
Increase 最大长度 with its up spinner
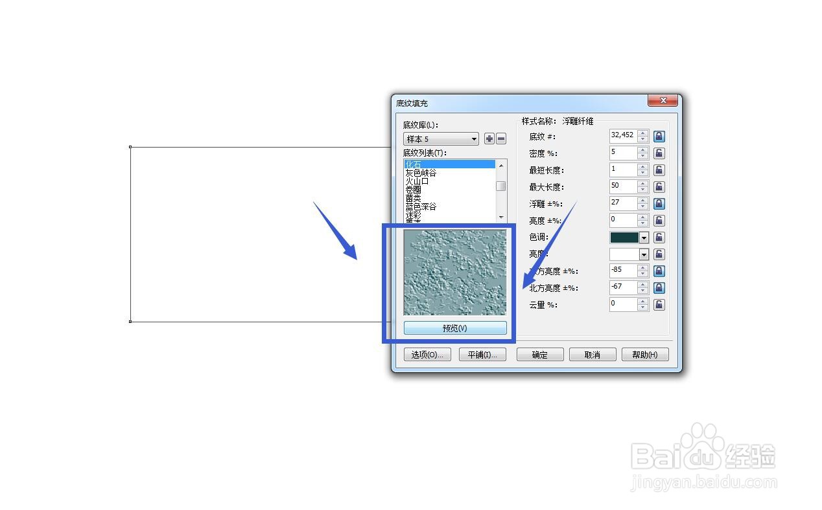tap(642, 184)
